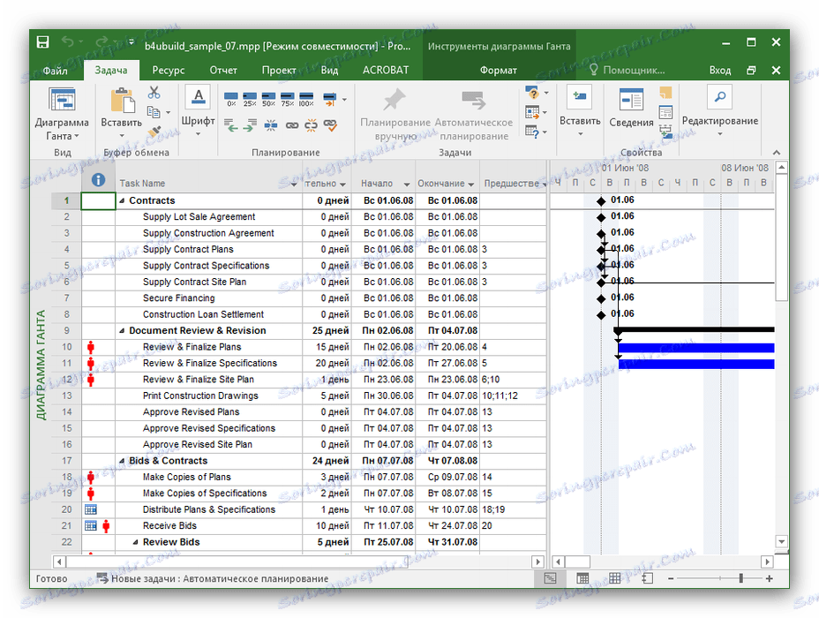The width and height of the screenshot is (819, 618).
Task: Link selected tasks with chain icon
Action: point(292,124)
